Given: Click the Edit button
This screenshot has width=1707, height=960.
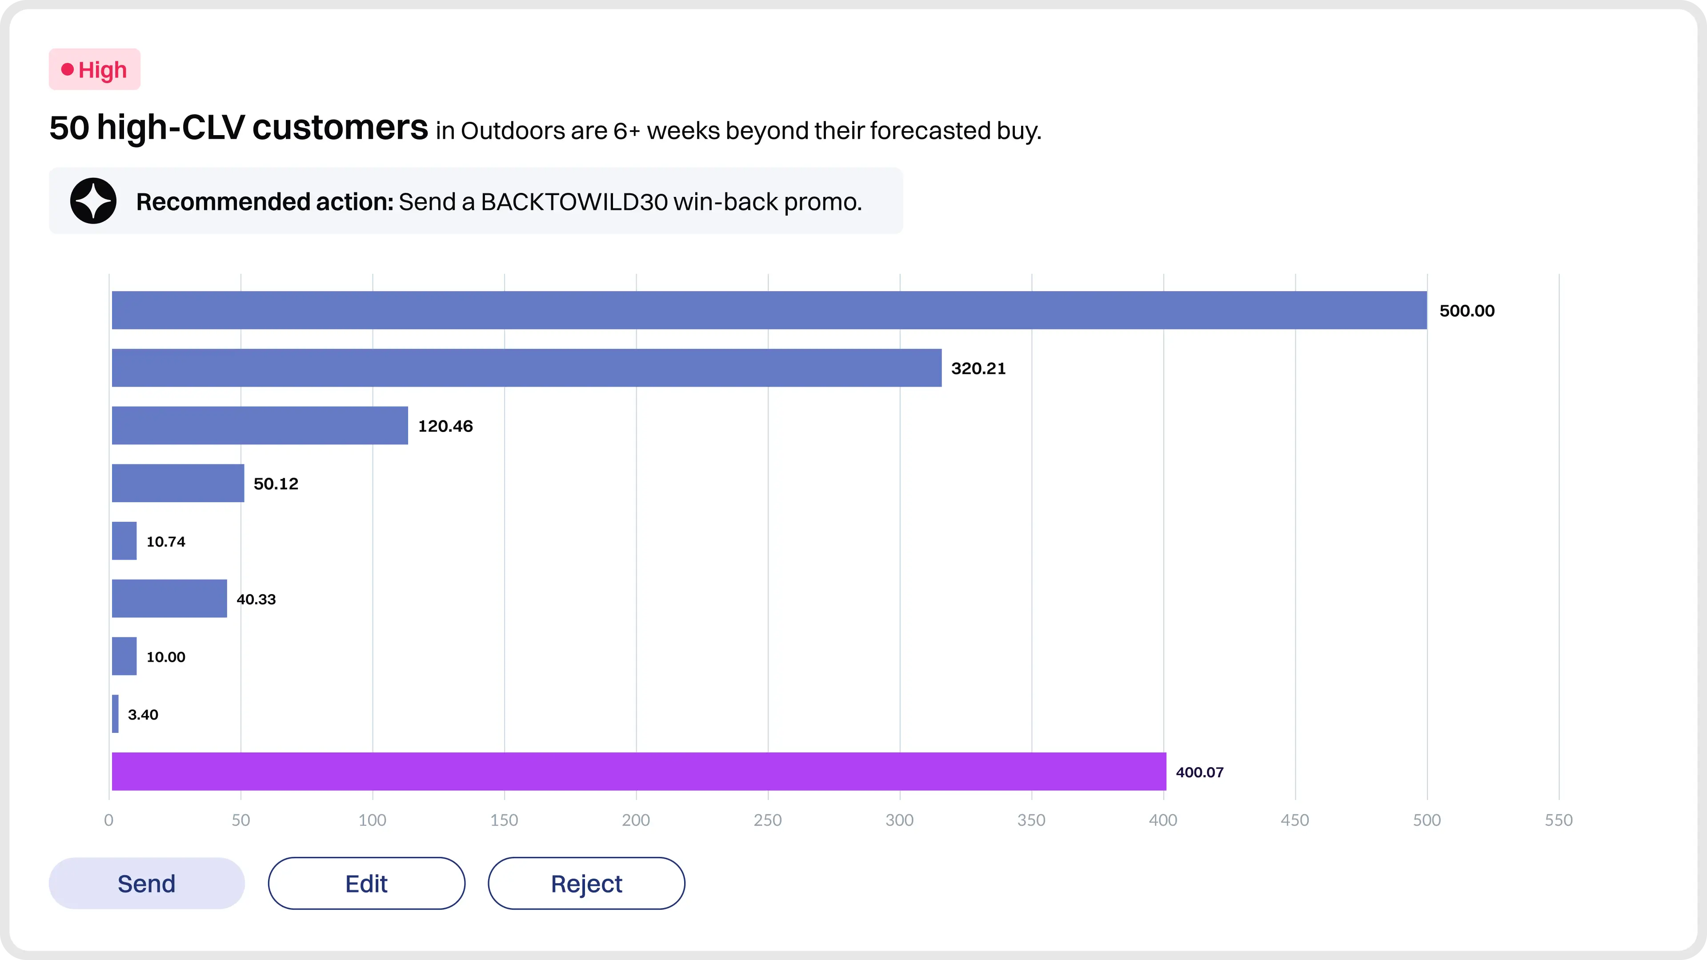Looking at the screenshot, I should point(366,883).
